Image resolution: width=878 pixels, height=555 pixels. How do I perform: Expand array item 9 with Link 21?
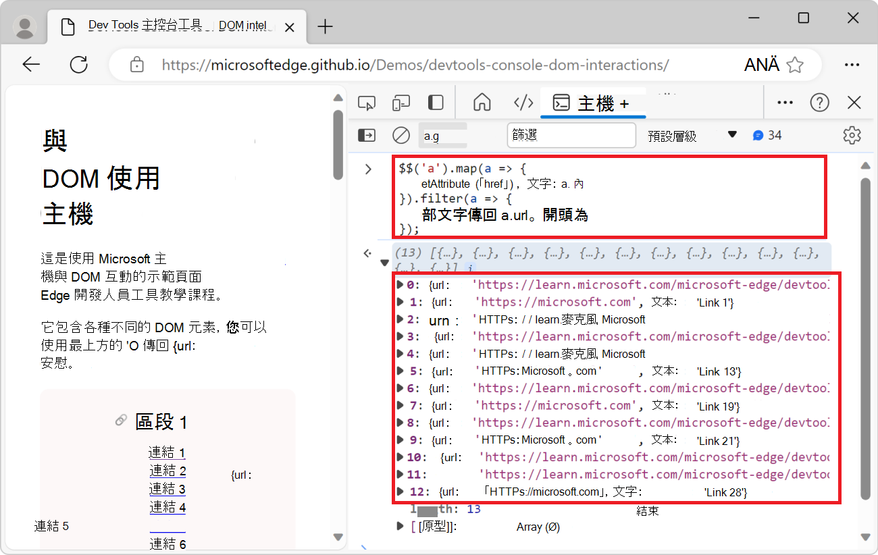(401, 440)
